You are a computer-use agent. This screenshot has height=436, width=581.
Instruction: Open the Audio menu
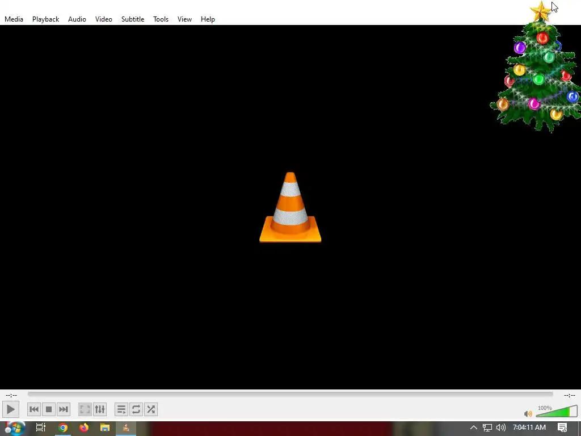(x=77, y=19)
